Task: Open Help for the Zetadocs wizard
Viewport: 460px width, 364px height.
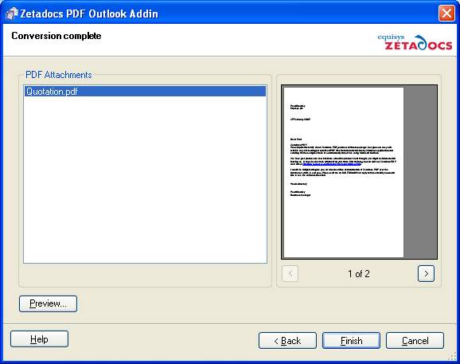Action: click(x=39, y=339)
